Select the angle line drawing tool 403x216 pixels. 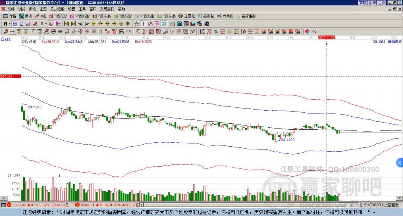tap(165, 32)
